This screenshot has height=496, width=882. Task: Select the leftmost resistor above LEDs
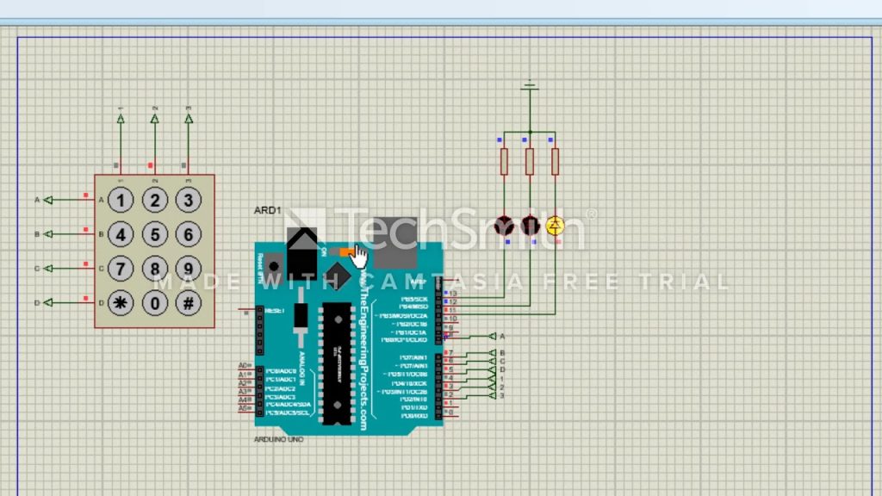[x=504, y=161]
